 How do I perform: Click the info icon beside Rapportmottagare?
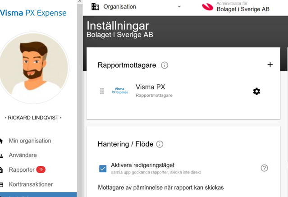pos(165,65)
